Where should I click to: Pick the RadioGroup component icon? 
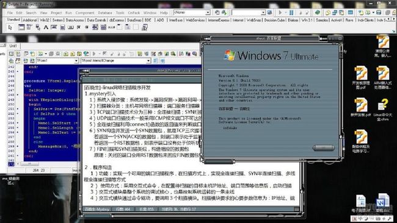tap(128, 27)
